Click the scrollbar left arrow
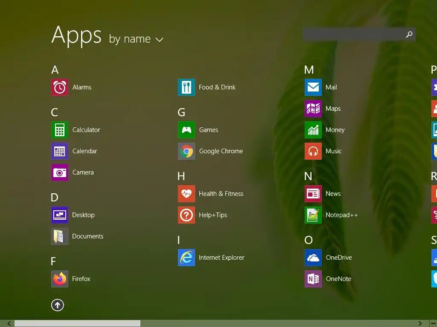Viewport: 437px width, 327px height. pyautogui.click(x=9, y=324)
